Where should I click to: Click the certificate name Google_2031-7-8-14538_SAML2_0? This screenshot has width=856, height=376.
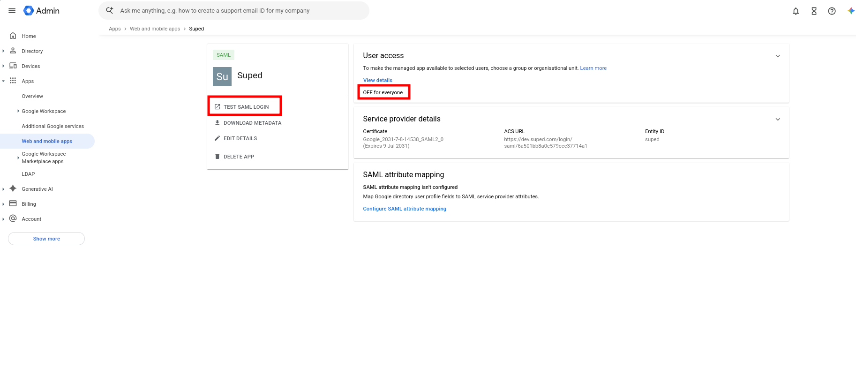coord(403,139)
